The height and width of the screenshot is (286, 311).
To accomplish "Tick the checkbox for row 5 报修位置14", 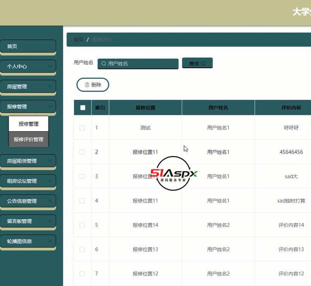I will click(82, 225).
